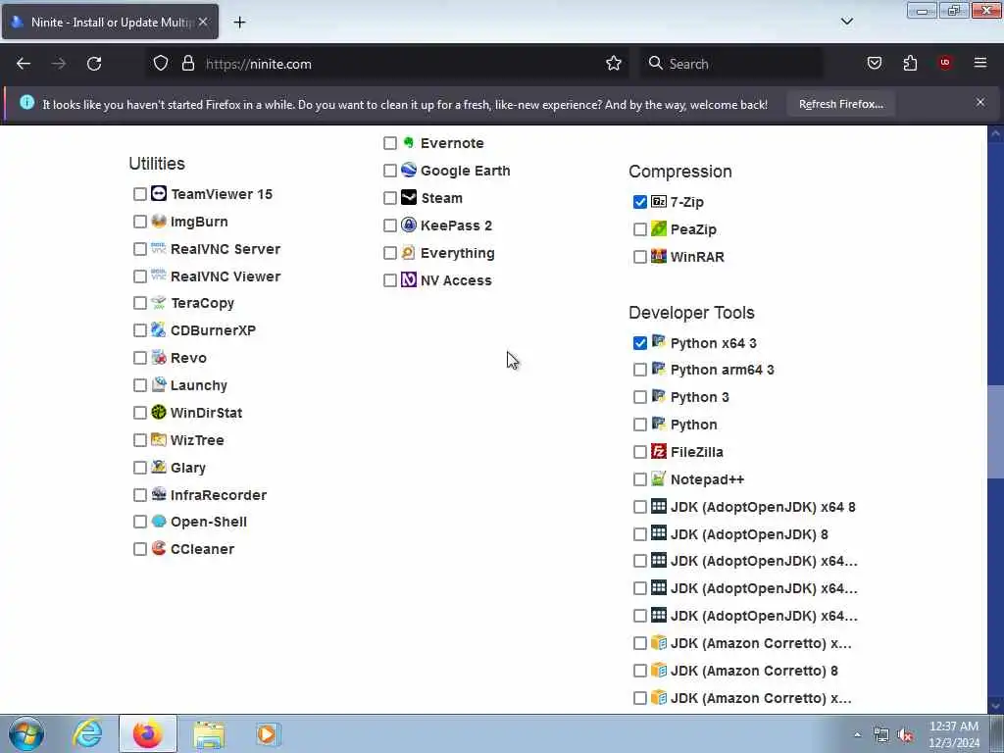Check the Everything checkbox
Screen dimensions: 1004x753
tap(390, 253)
